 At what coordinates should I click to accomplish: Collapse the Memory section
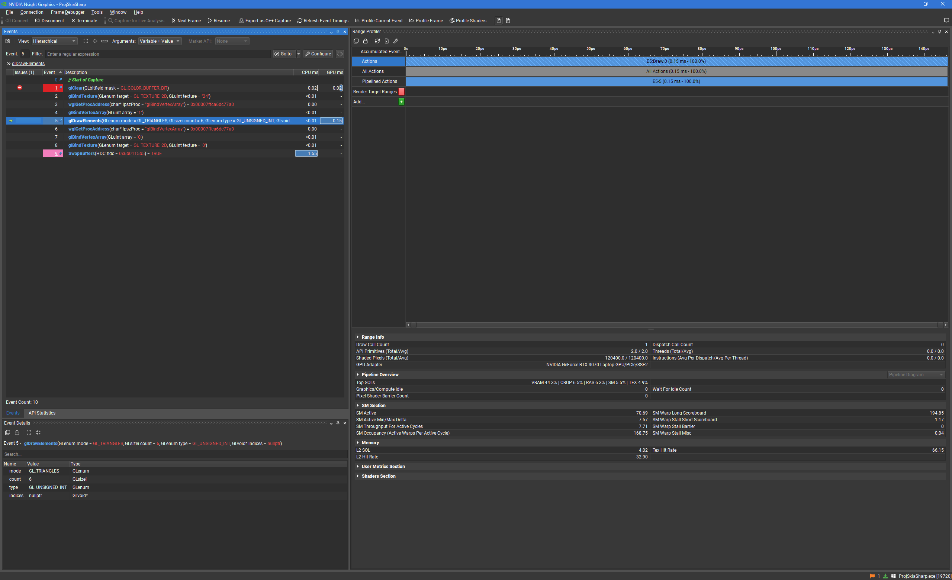358,442
